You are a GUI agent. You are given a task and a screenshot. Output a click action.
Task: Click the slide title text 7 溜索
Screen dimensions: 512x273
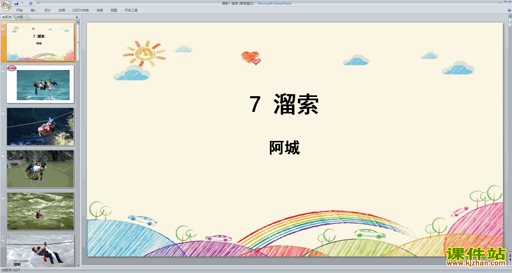pos(284,104)
